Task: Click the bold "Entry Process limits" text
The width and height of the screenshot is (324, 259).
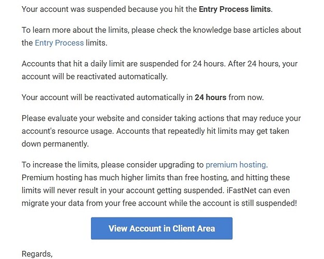Action: 235,9
